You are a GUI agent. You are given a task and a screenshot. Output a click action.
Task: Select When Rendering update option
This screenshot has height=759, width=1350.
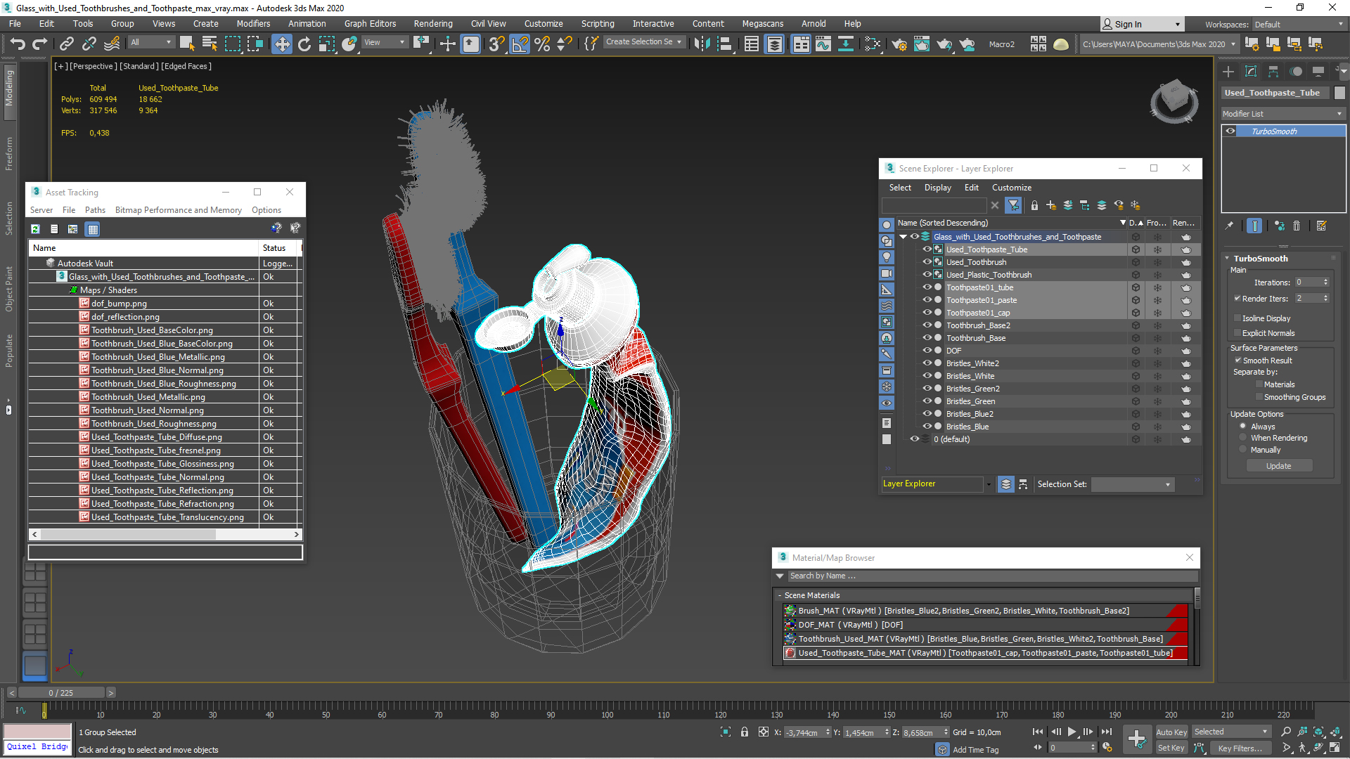click(1243, 438)
